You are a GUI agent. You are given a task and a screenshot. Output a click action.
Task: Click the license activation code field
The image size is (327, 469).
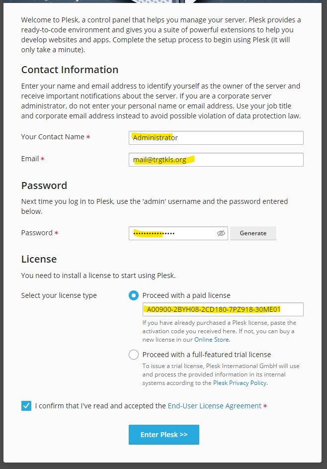click(223, 309)
